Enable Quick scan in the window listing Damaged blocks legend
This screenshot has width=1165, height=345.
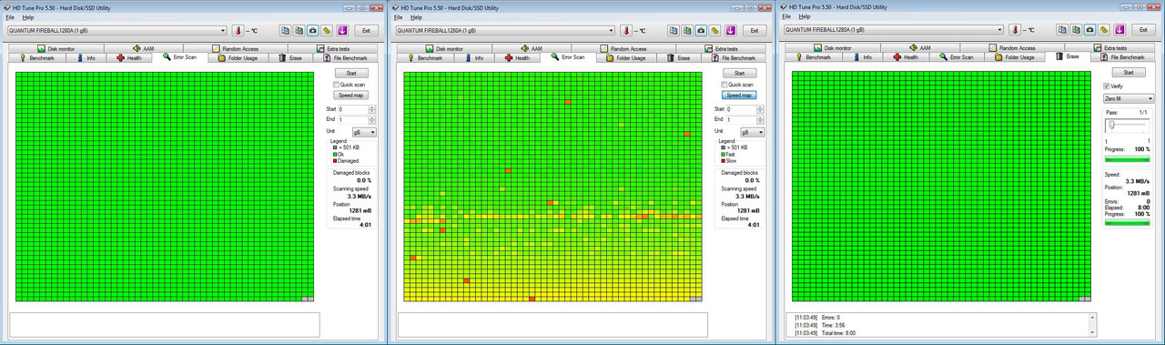pyautogui.click(x=336, y=85)
